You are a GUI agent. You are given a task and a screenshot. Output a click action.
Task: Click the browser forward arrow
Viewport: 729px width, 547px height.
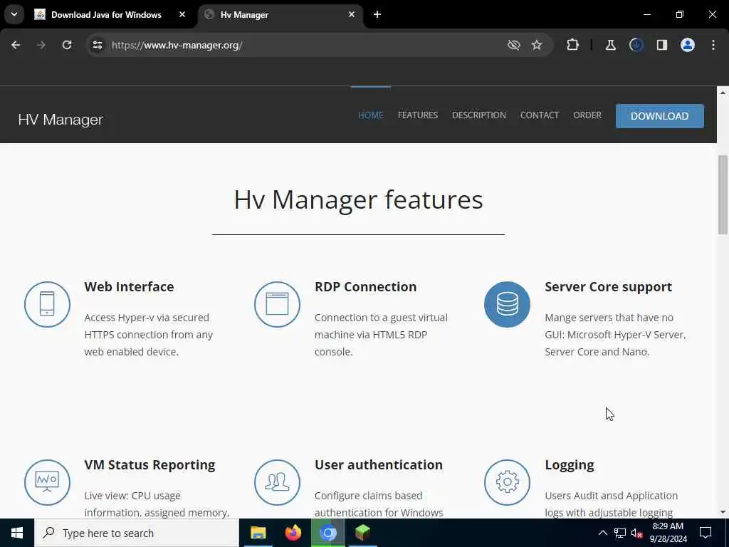coord(41,45)
